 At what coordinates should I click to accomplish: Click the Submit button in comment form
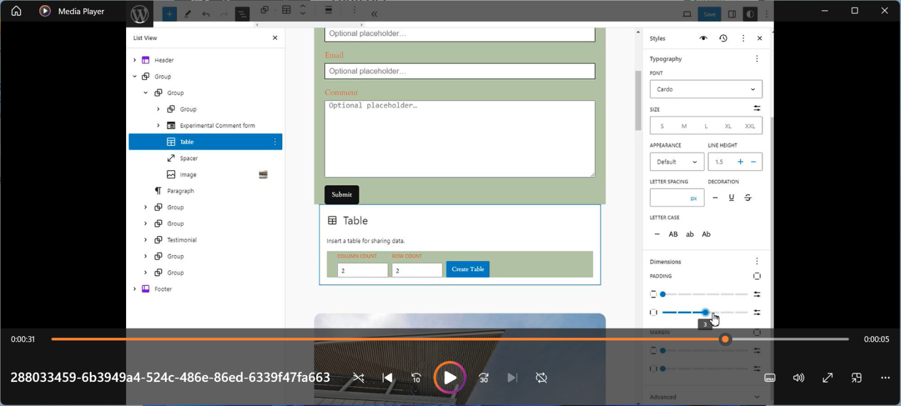coord(341,195)
